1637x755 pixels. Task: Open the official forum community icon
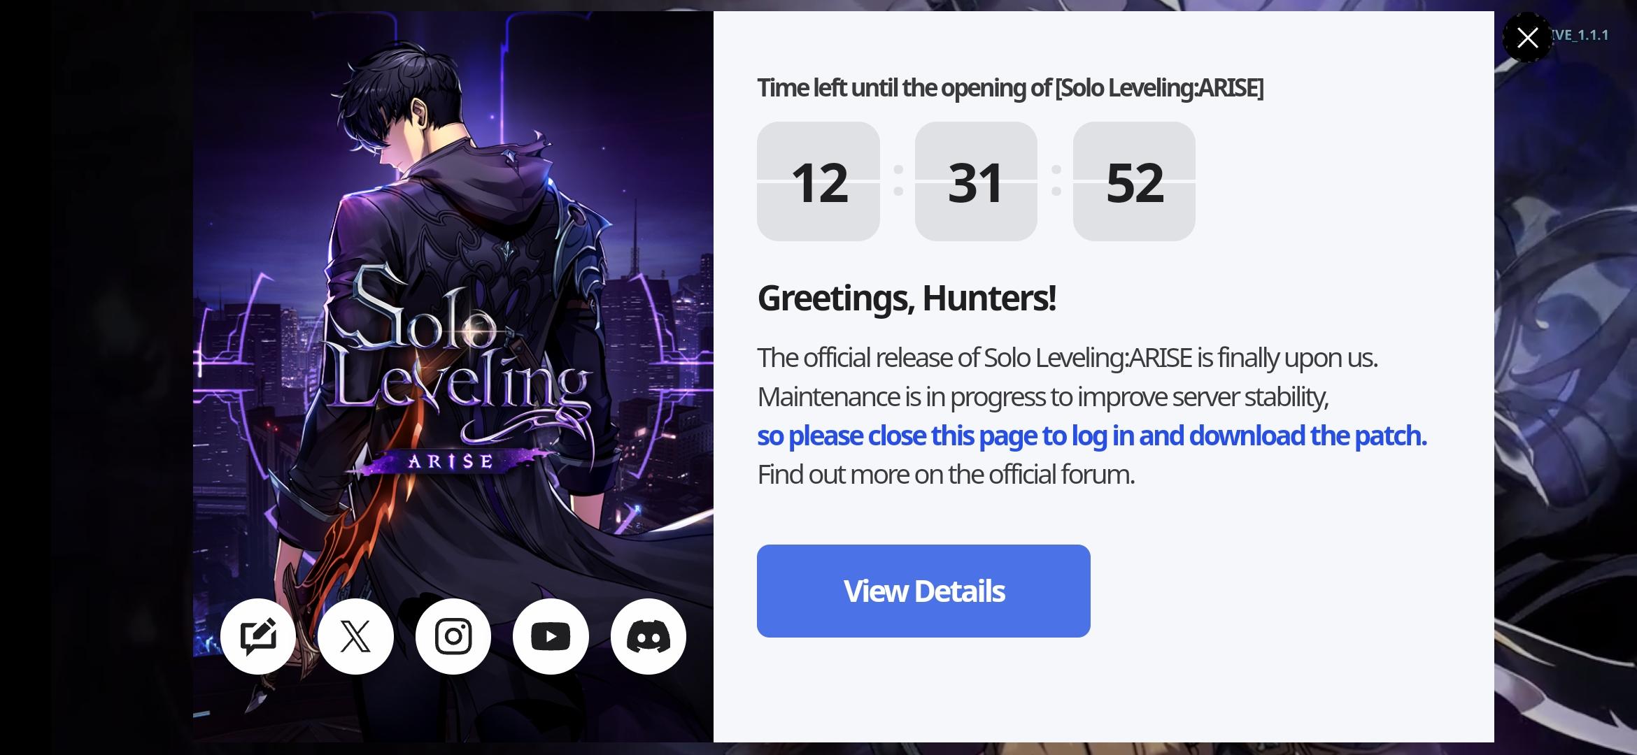258,636
